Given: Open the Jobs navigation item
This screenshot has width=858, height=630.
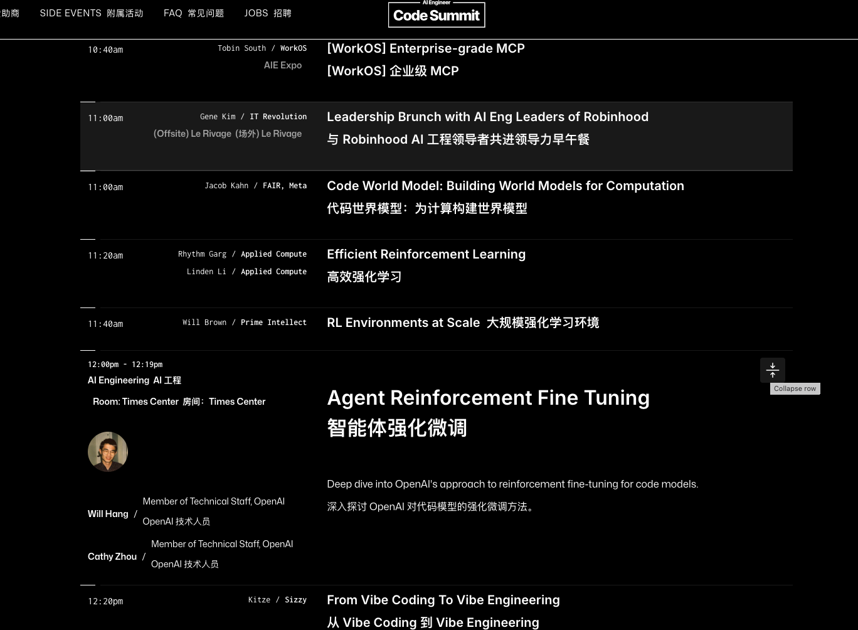Looking at the screenshot, I should tap(268, 13).
